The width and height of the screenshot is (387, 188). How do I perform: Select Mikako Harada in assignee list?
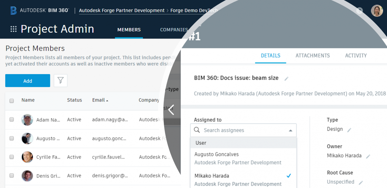pos(243,180)
